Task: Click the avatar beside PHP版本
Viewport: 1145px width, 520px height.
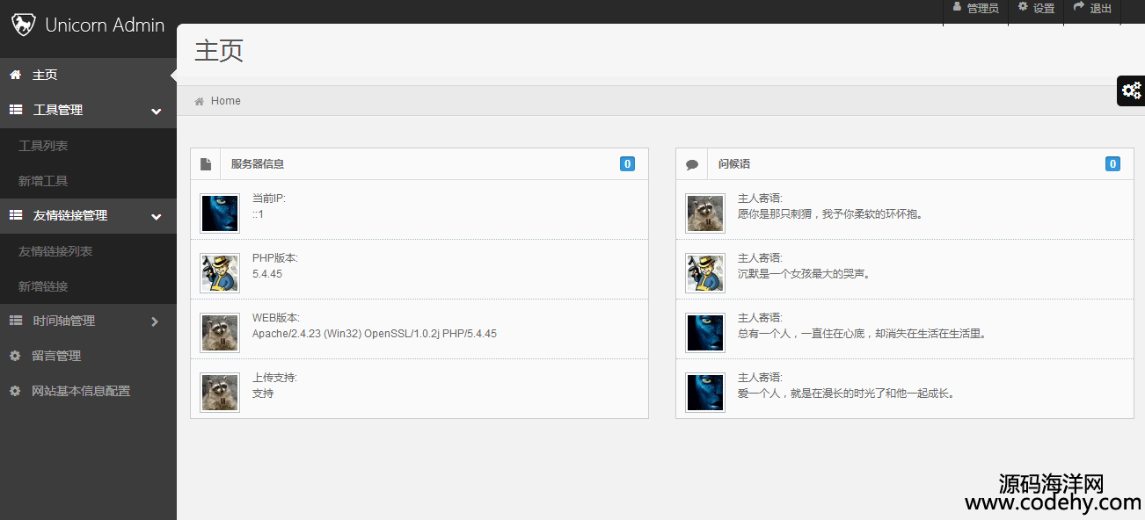Action: (x=220, y=273)
